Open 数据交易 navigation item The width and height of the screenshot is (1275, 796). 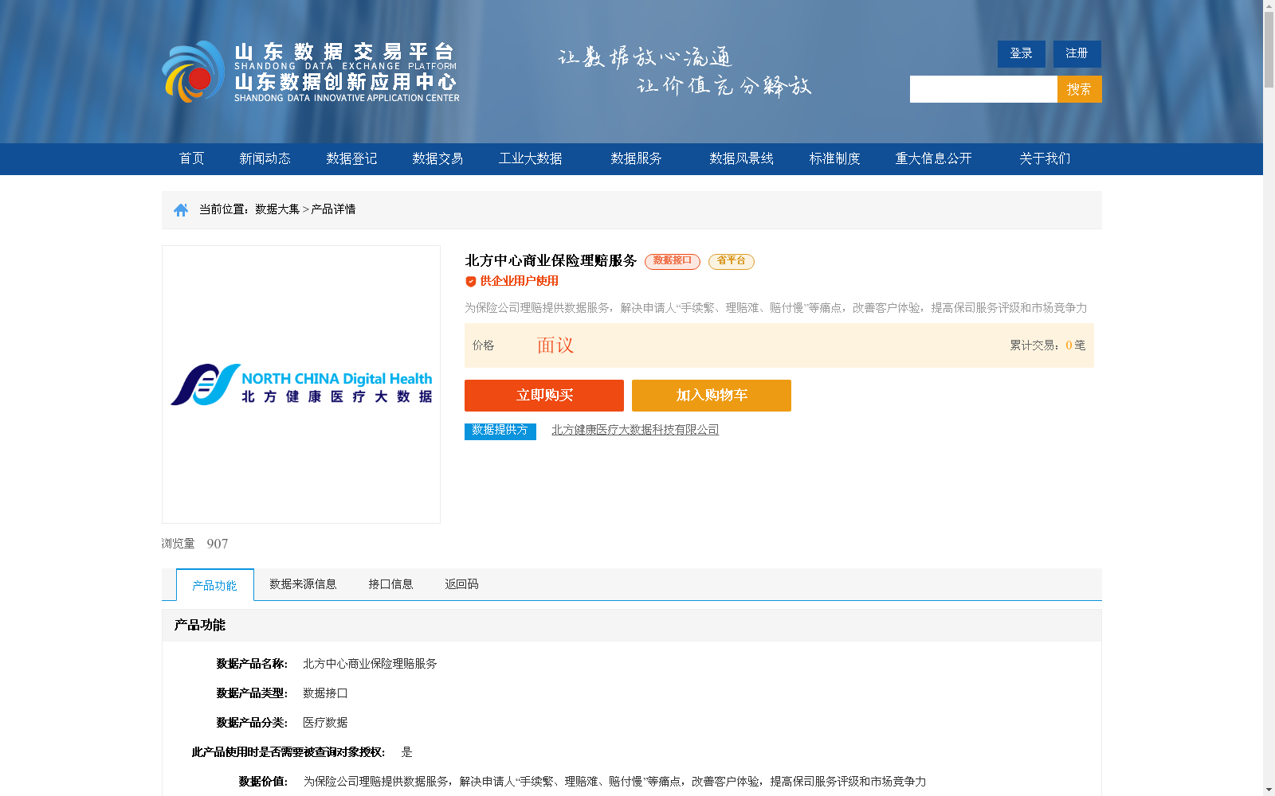coord(437,158)
